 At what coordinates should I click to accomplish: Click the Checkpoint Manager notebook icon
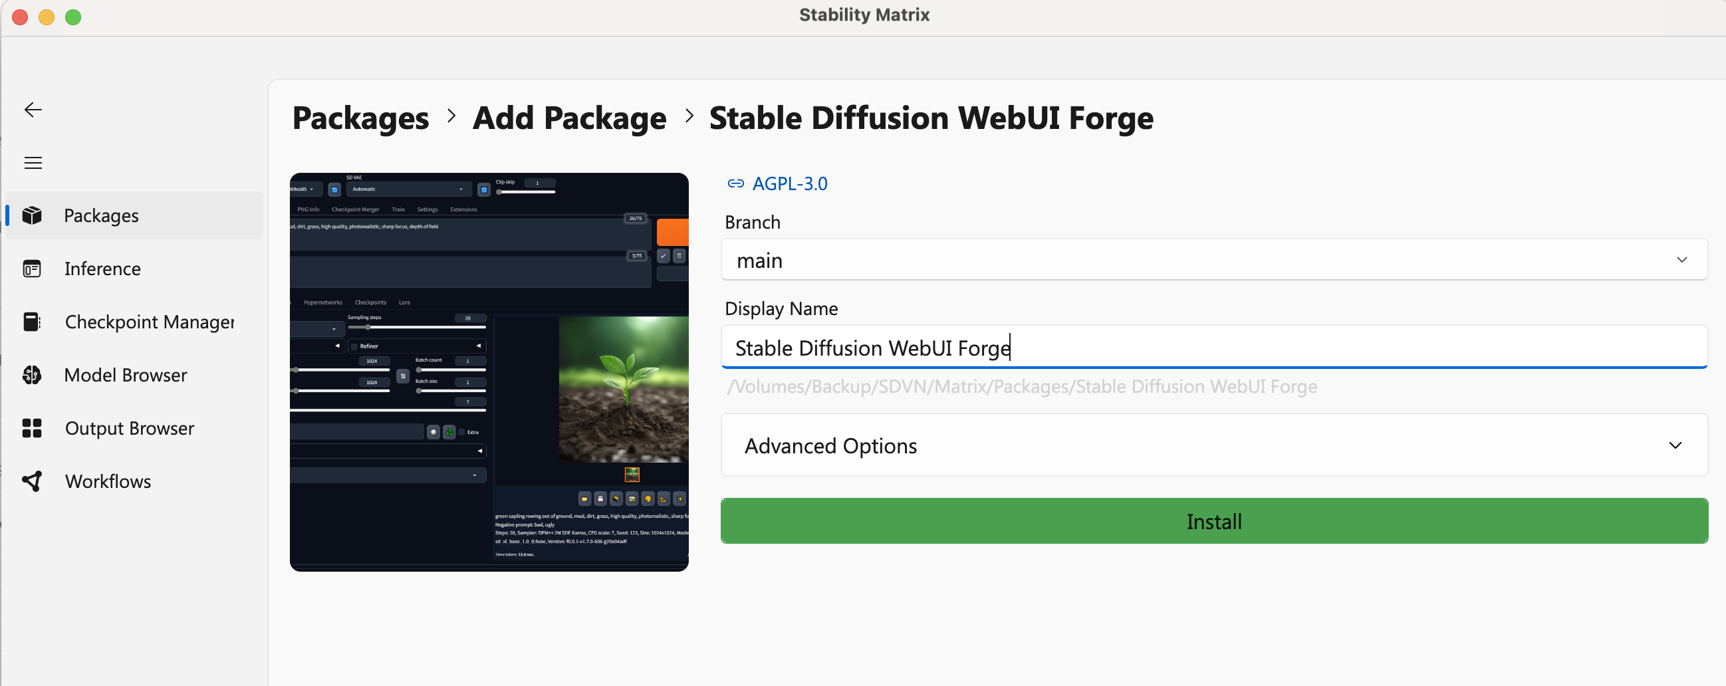(32, 322)
